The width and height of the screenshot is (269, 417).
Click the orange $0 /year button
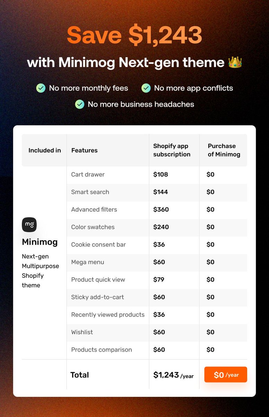pos(226,375)
